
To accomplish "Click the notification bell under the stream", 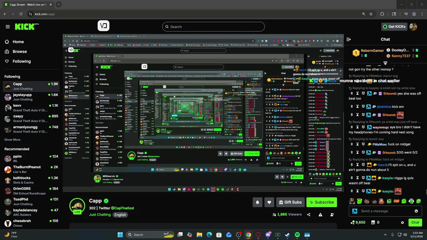I will coord(258,202).
